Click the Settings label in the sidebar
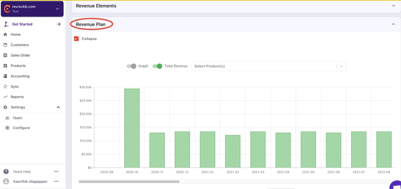 click(x=18, y=107)
